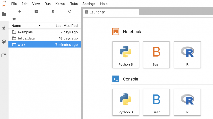Click the New Launcher plus icon

[20, 12]
